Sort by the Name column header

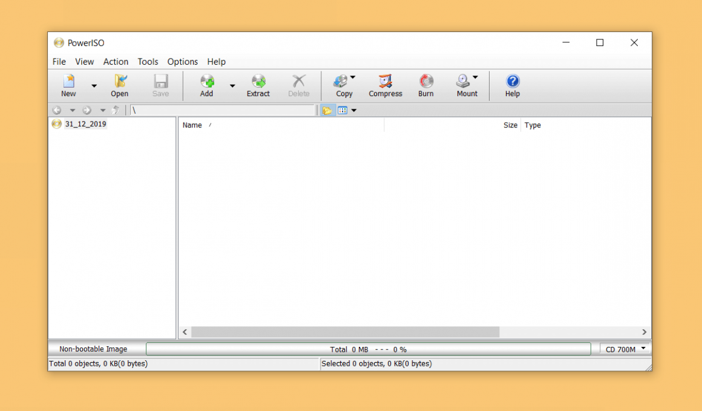pos(192,125)
